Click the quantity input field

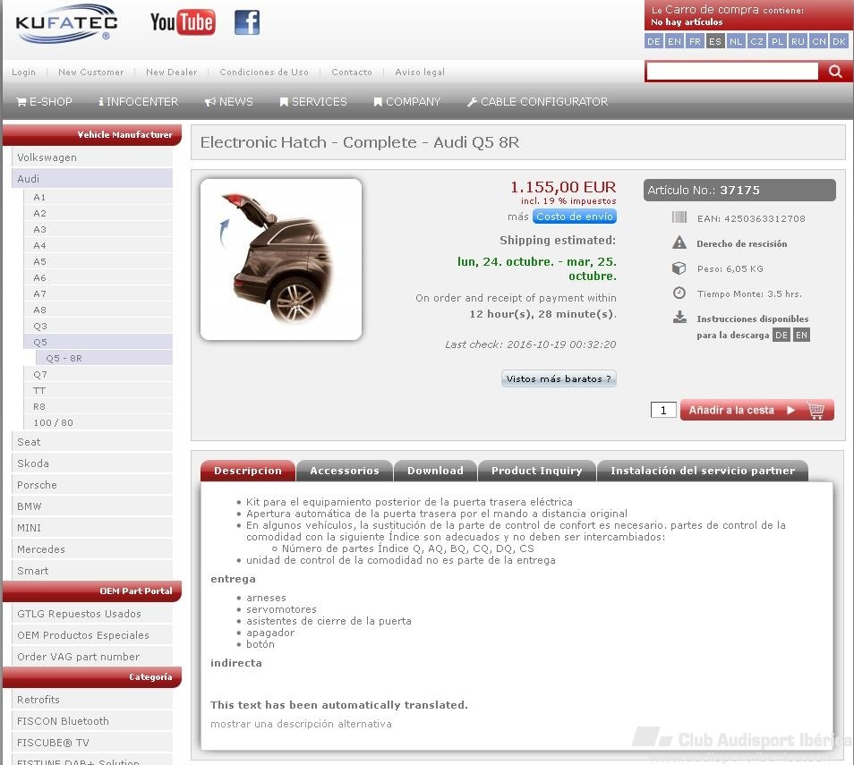[663, 410]
